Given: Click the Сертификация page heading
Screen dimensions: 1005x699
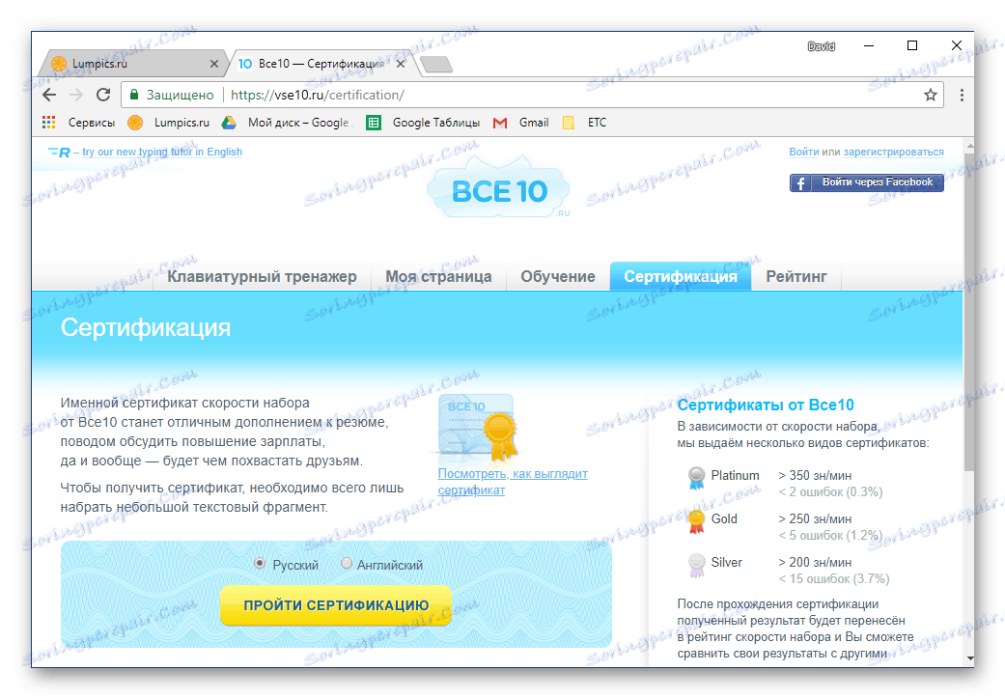Looking at the screenshot, I should point(146,327).
